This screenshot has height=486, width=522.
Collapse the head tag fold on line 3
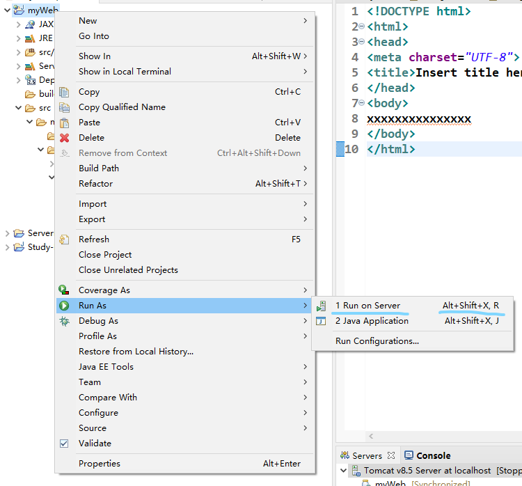pyautogui.click(x=361, y=42)
